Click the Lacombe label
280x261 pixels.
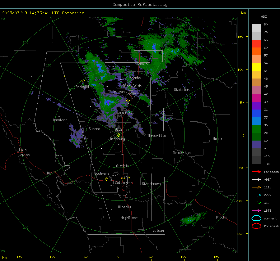click(134, 78)
